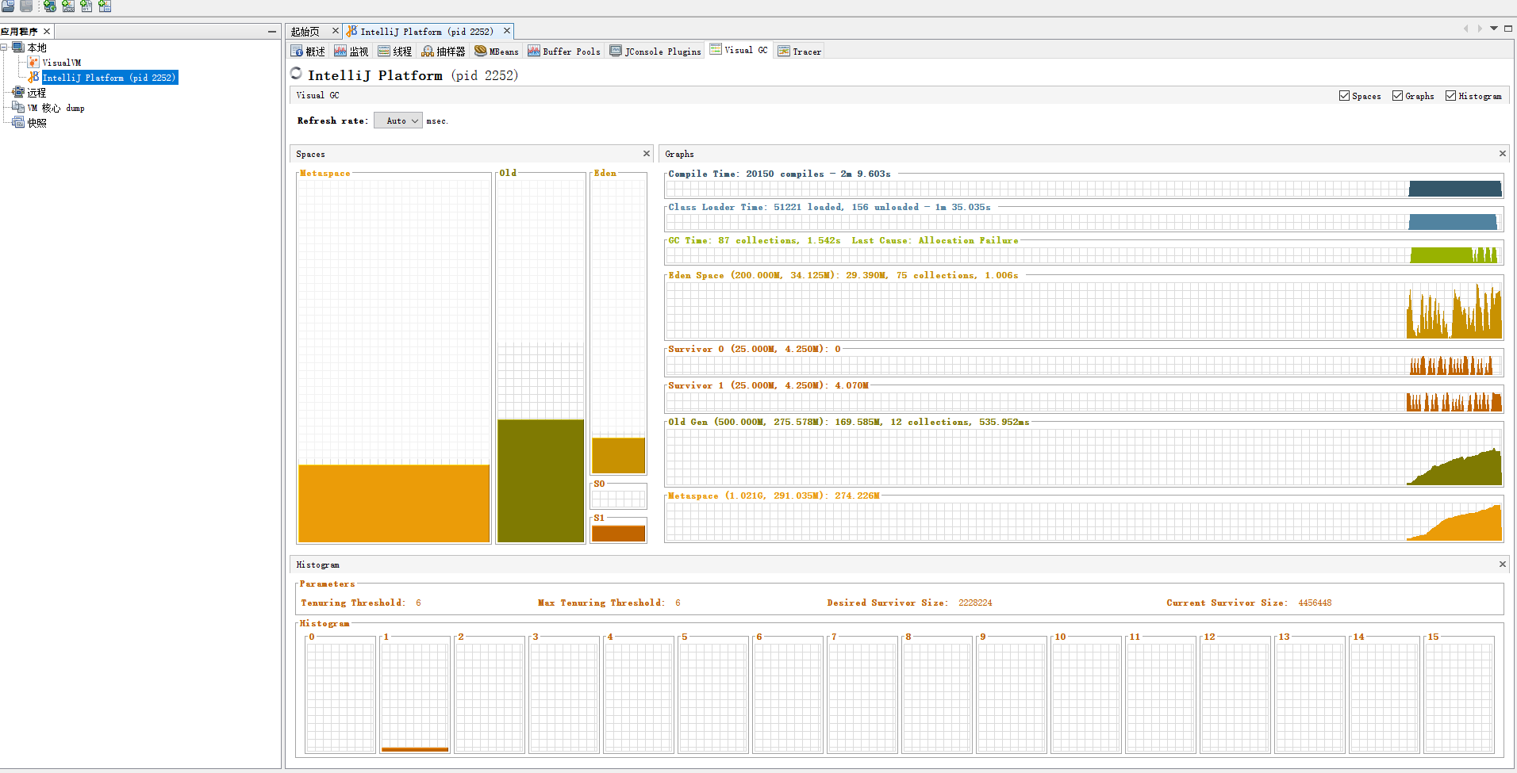This screenshot has width=1517, height=773.
Task: Click the Class Loader Time graph label
Action: pos(829,207)
